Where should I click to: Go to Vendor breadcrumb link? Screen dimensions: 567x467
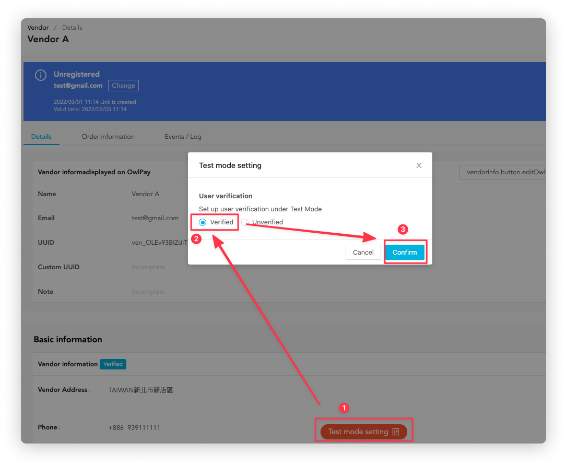click(38, 28)
